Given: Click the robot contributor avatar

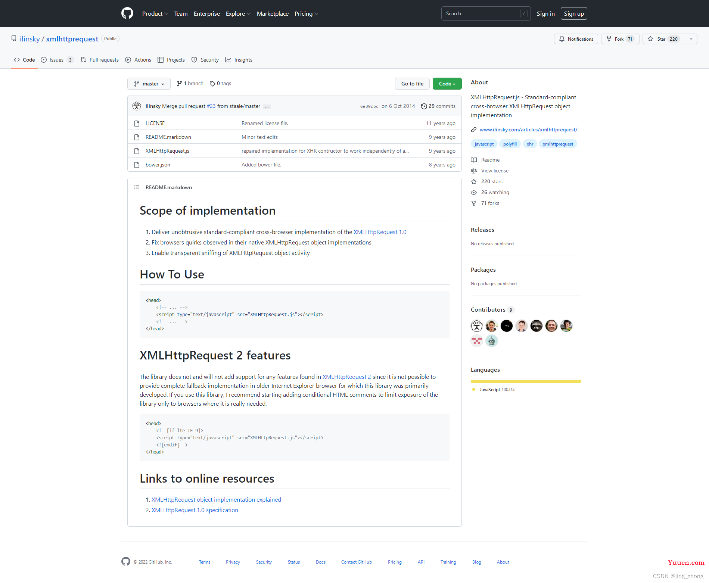Looking at the screenshot, I should coord(492,341).
